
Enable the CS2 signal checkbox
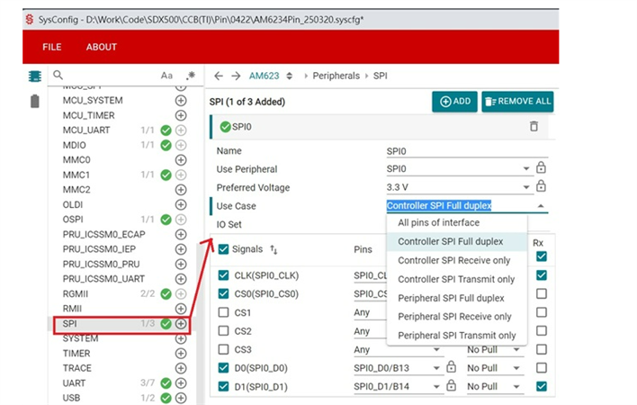tap(223, 330)
